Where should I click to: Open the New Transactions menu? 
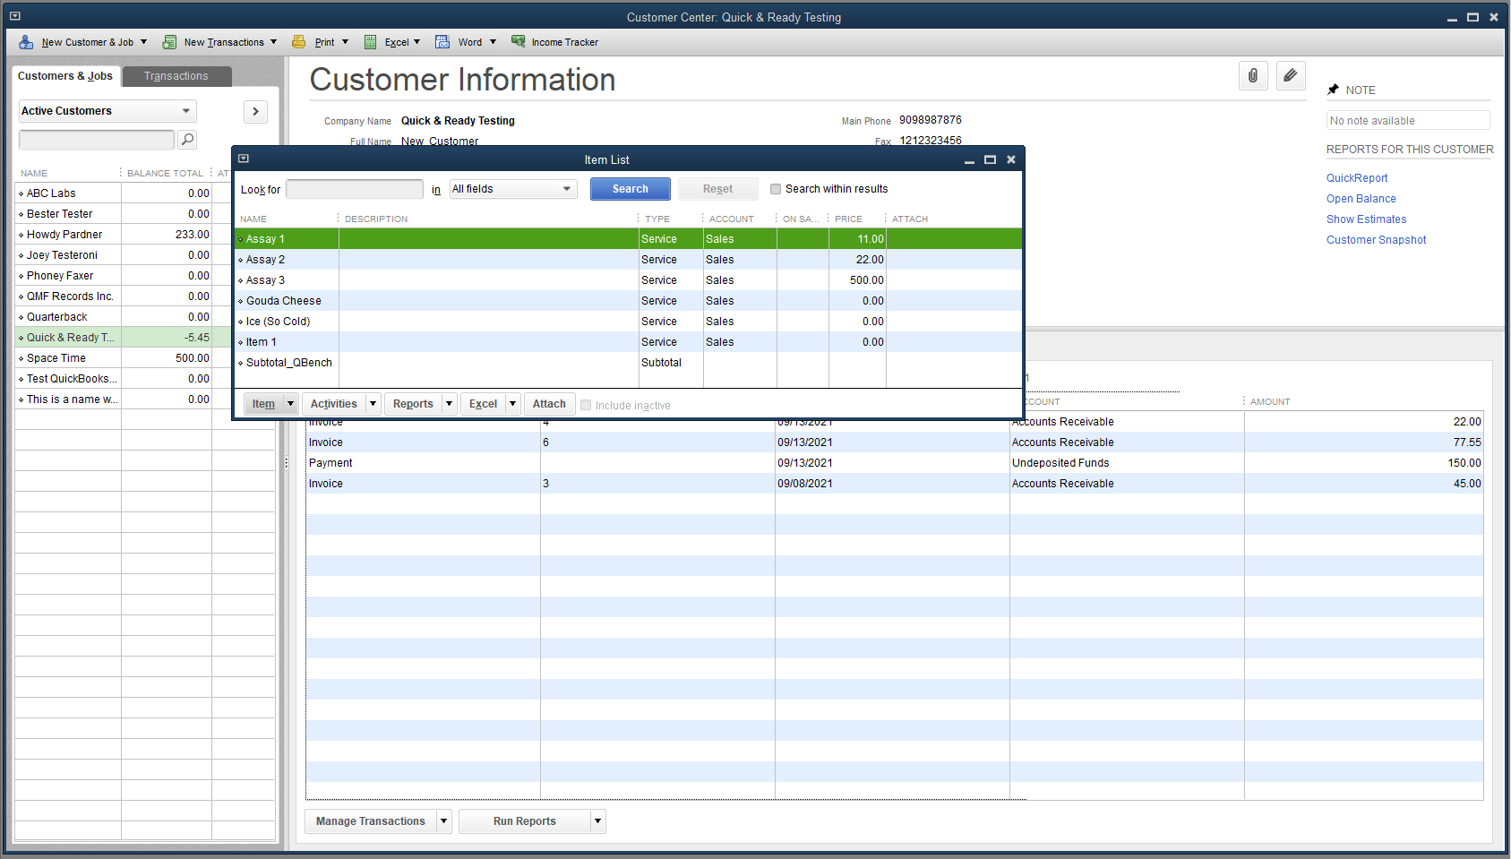(224, 42)
